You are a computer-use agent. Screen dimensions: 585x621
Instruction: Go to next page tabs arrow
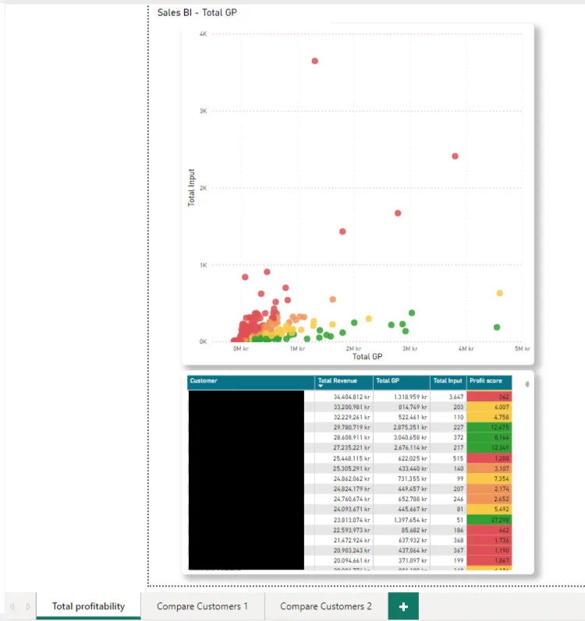(28, 606)
